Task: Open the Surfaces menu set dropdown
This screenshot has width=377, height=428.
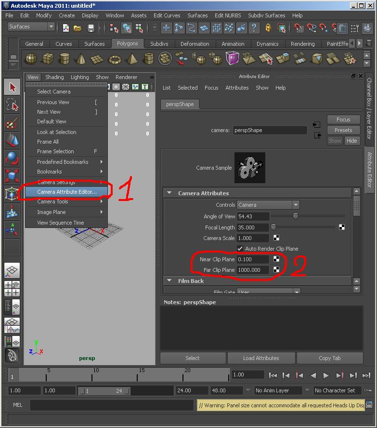Action: click(x=31, y=27)
